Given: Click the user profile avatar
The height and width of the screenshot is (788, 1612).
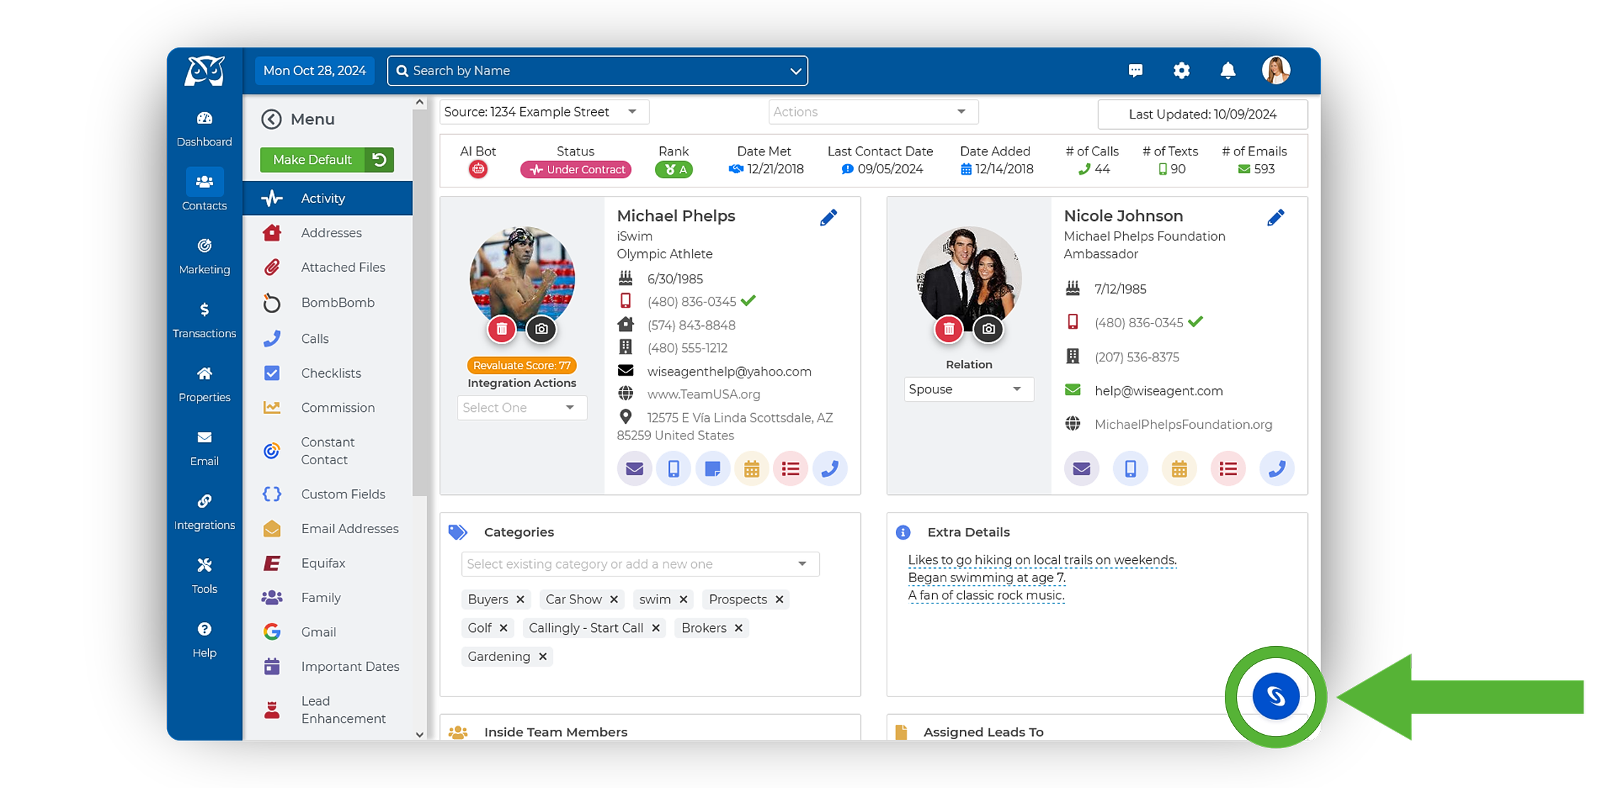Looking at the screenshot, I should click(1276, 70).
